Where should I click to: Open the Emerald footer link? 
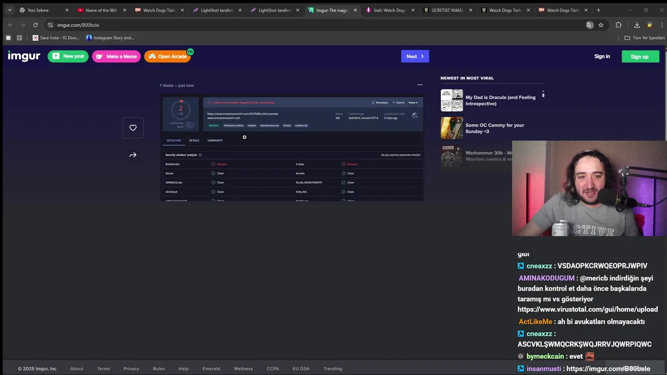click(x=211, y=369)
